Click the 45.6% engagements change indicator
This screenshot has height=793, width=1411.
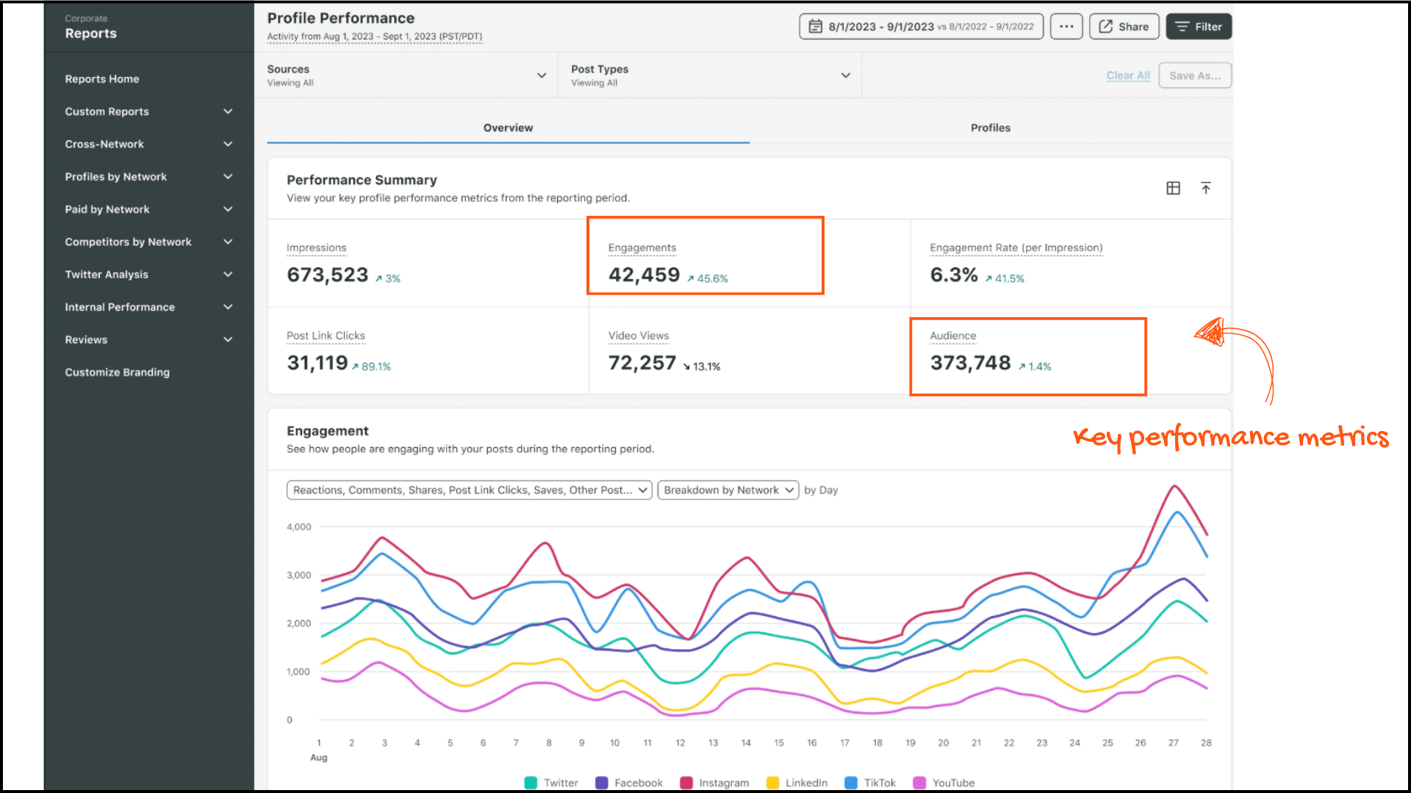707,278
